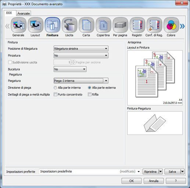Open the Copertina cover icon
This screenshot has width=190, height=188.
(103, 25)
